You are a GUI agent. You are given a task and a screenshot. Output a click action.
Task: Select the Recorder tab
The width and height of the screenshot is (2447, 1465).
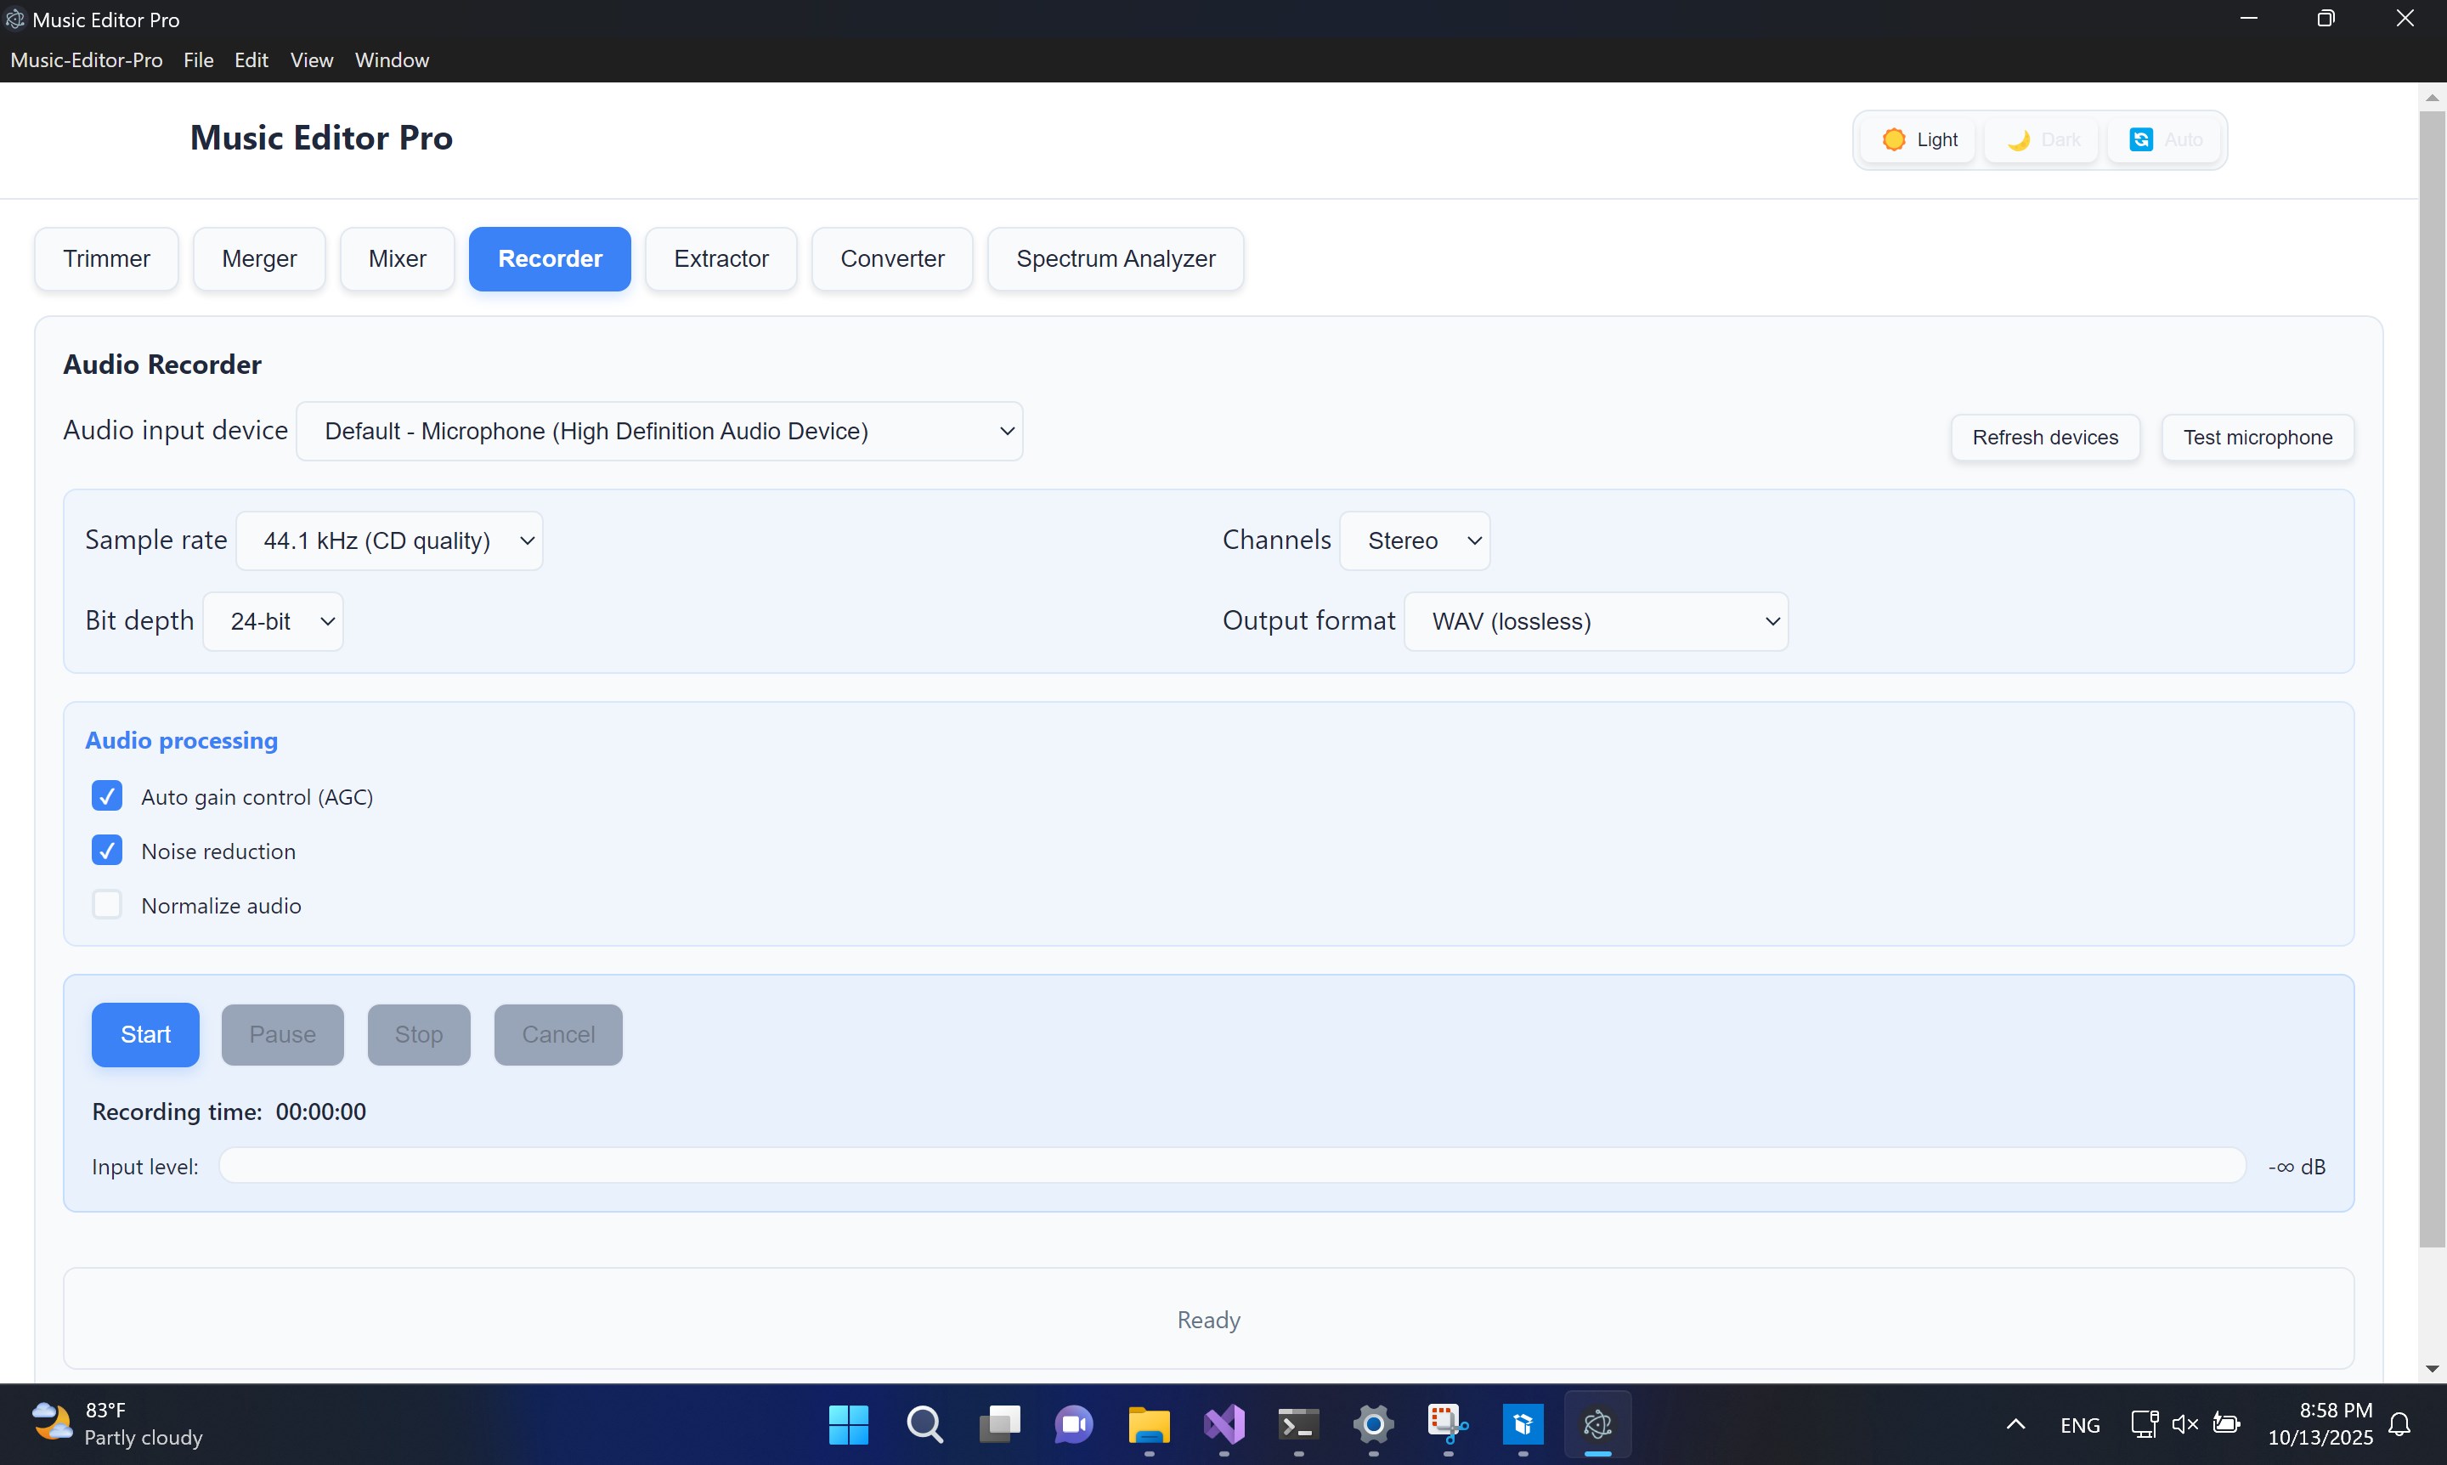click(550, 258)
